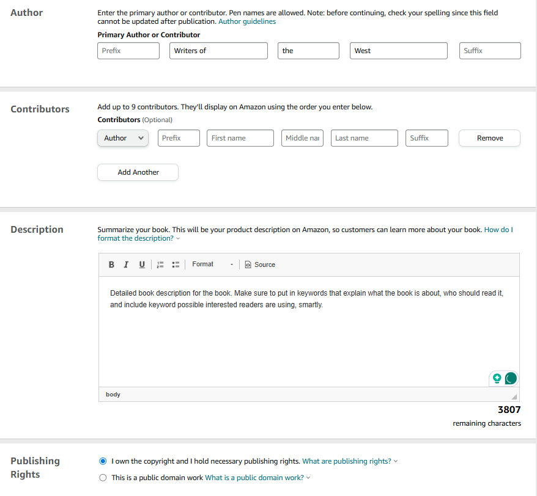This screenshot has height=496, width=537.
Task: Insert a bulleted list in description
Action: [176, 264]
